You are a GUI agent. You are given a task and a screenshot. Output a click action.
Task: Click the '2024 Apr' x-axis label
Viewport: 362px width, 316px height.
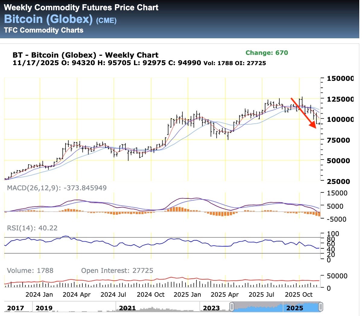click(77, 295)
